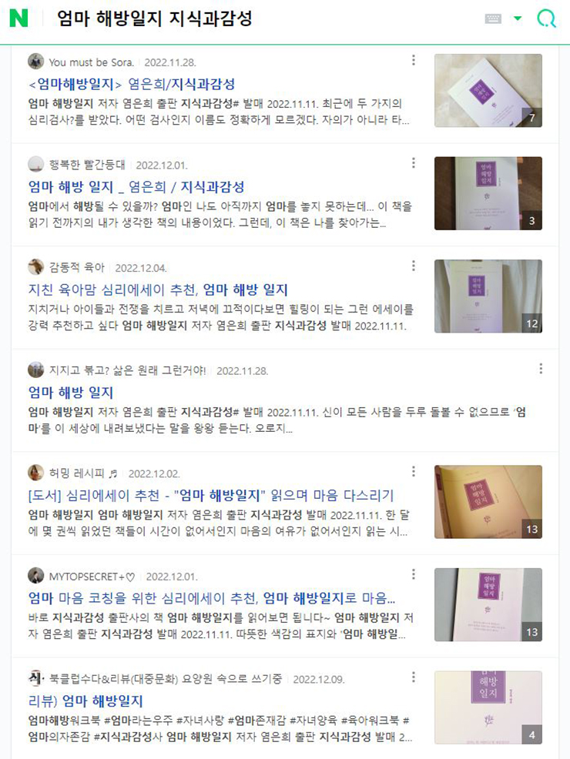Click 허밍 레시피 blogger profile avatar
The width and height of the screenshot is (570, 759).
click(36, 473)
